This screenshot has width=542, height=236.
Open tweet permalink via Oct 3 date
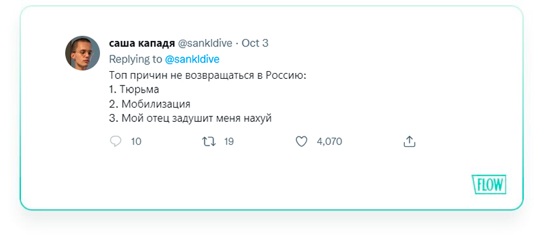(255, 44)
